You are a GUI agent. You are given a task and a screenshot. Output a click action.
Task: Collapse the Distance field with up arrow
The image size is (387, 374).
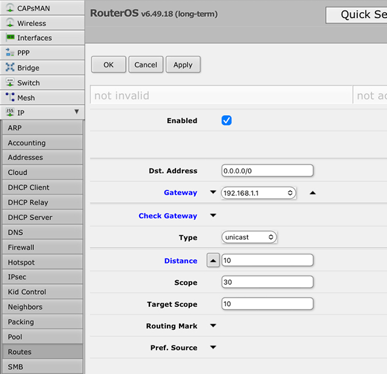pyautogui.click(x=213, y=261)
